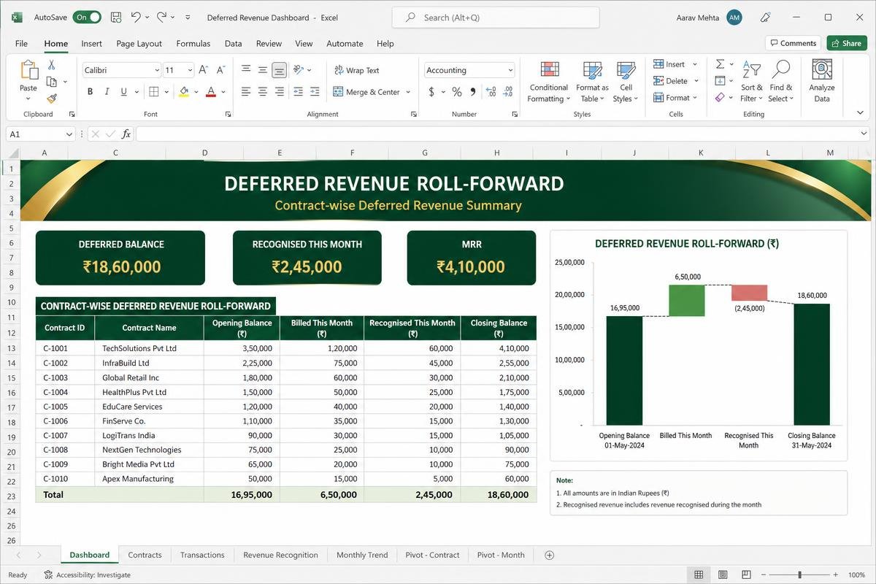The width and height of the screenshot is (876, 584).
Task: Click Merge & Center button
Action: [x=372, y=92]
